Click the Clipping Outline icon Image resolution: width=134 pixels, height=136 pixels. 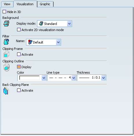6,68
